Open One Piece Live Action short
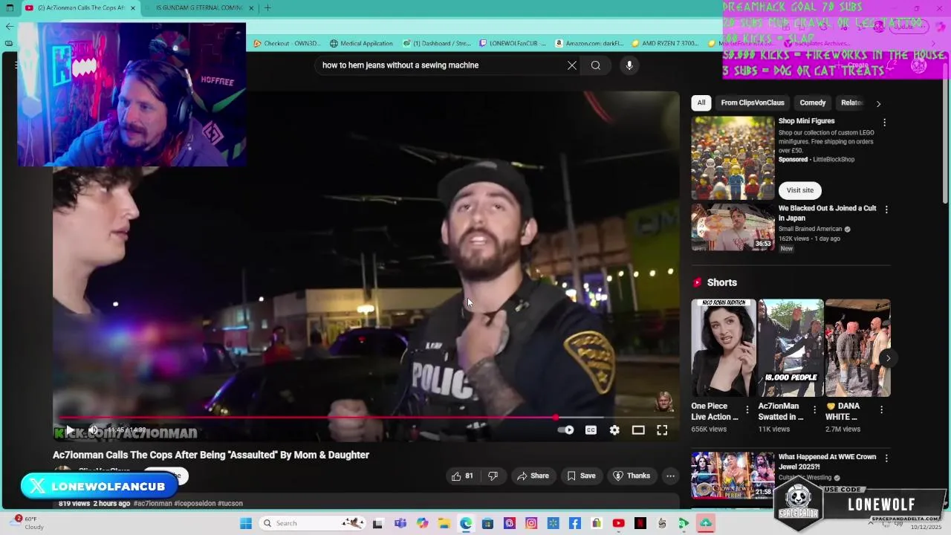 [x=723, y=348]
